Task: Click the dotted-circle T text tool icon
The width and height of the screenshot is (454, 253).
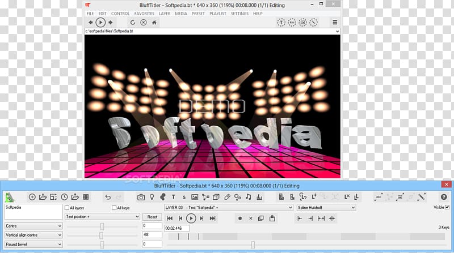Action: (x=281, y=22)
